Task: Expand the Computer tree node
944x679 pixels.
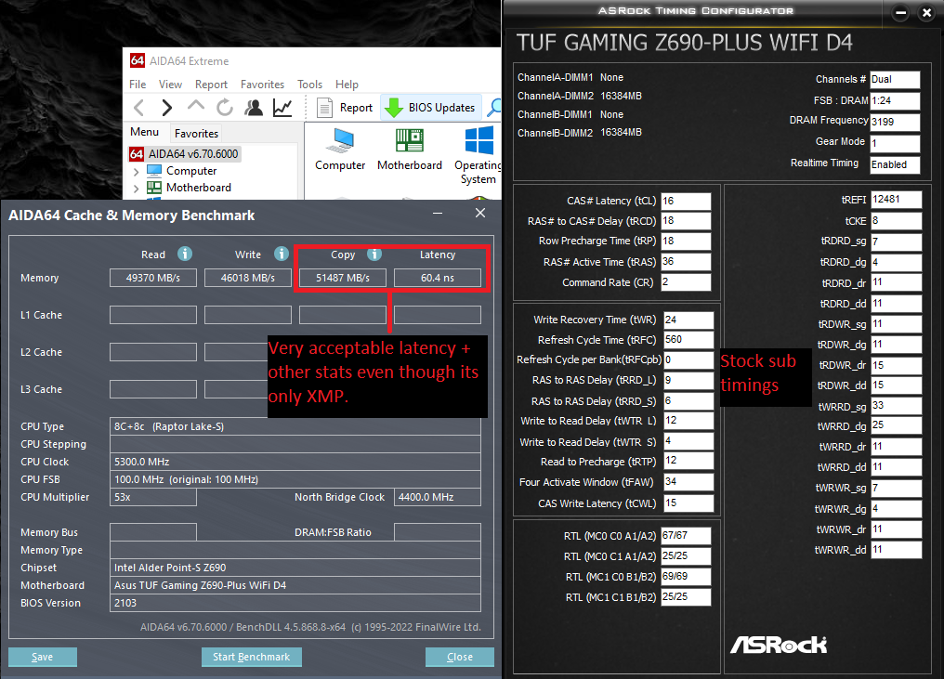Action: [136, 171]
